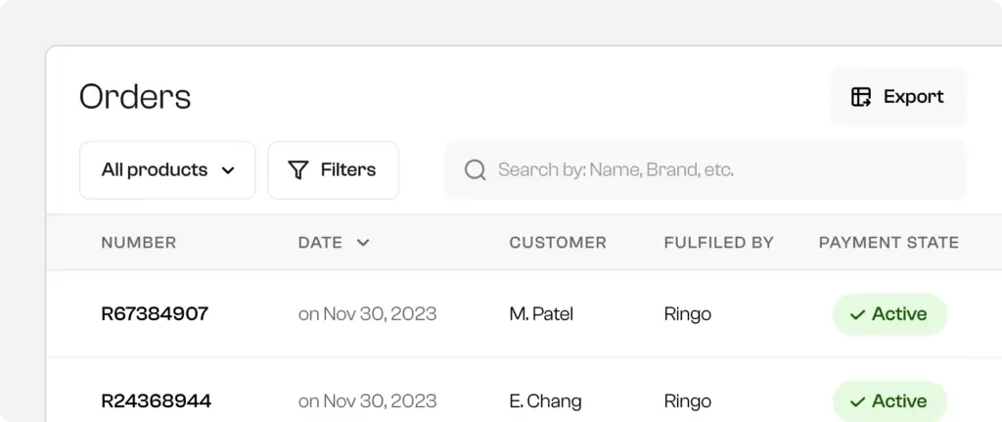1002x422 pixels.
Task: Click the Payment State column header
Action: point(888,243)
